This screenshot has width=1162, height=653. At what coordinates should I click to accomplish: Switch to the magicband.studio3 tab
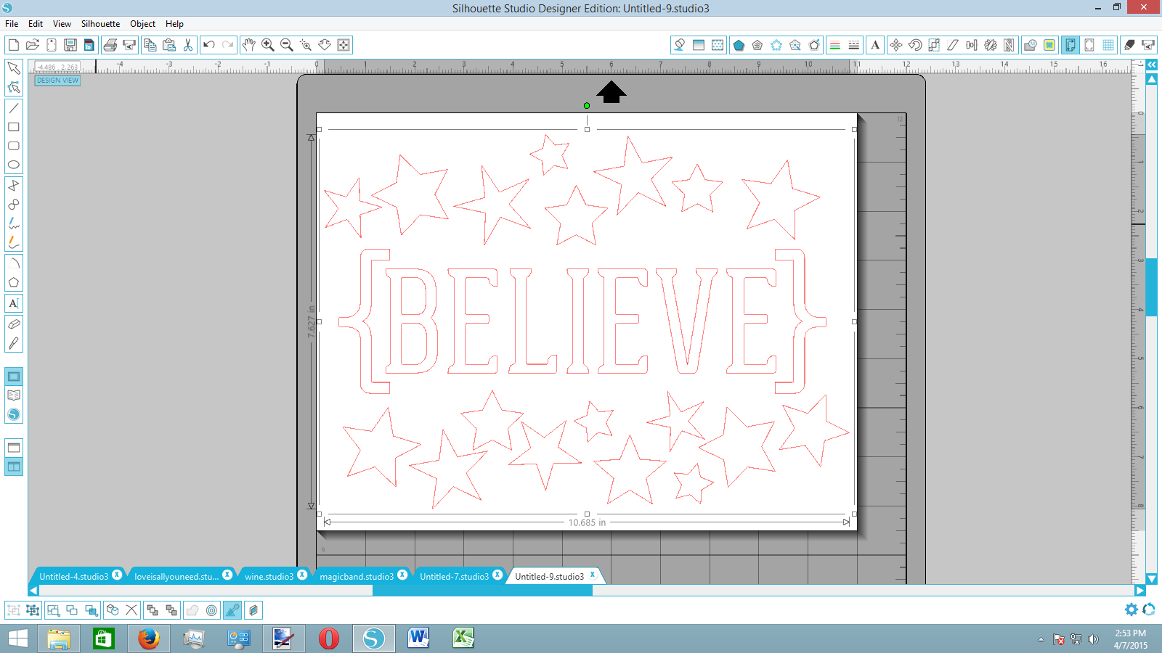point(357,576)
